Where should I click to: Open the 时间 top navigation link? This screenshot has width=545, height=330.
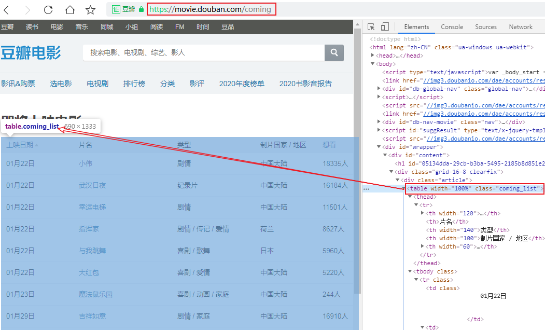pyautogui.click(x=203, y=27)
